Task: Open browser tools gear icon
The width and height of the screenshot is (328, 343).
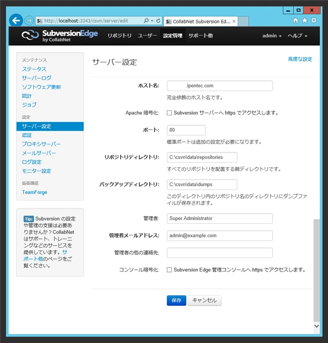Action: coord(314,21)
